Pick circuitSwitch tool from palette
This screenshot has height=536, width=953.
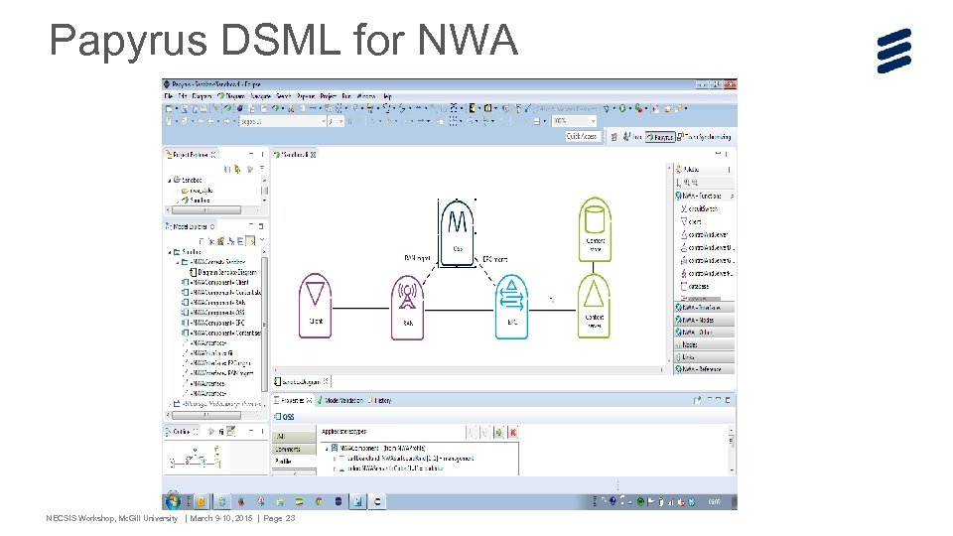pos(699,208)
